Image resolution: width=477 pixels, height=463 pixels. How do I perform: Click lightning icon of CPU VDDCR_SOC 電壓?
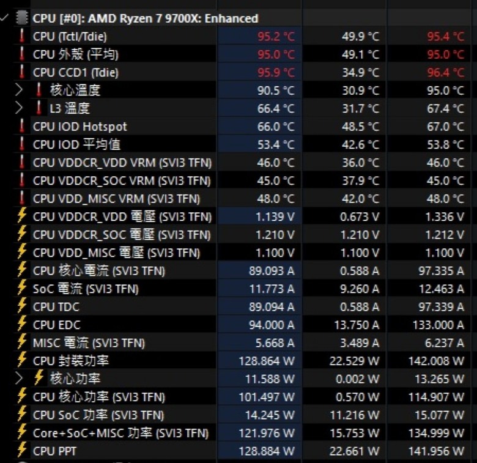(x=21, y=234)
